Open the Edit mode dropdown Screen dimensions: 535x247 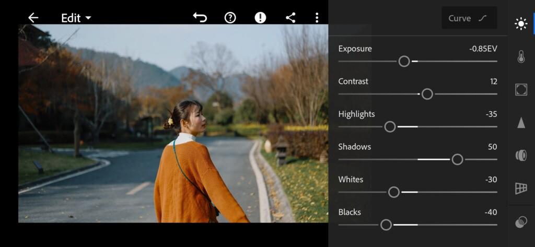coord(76,18)
